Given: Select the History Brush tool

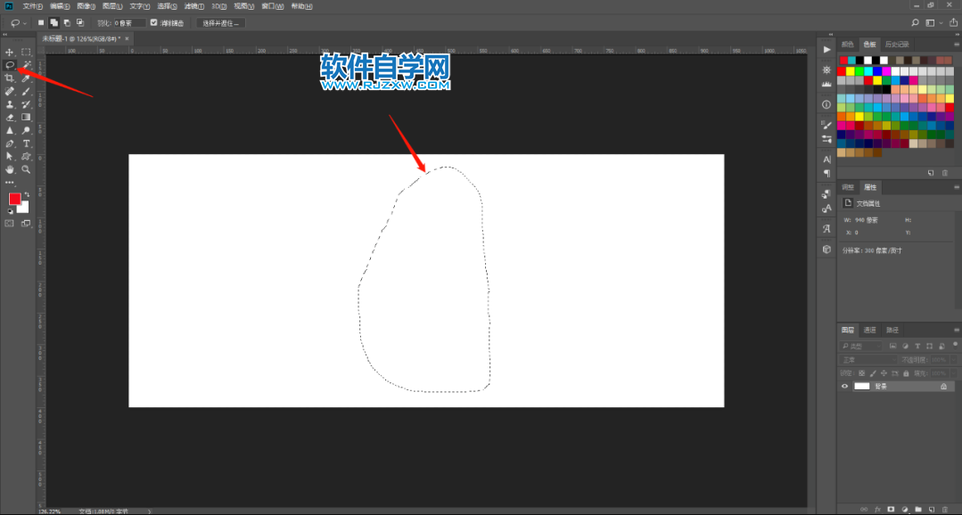Looking at the screenshot, I should [27, 104].
